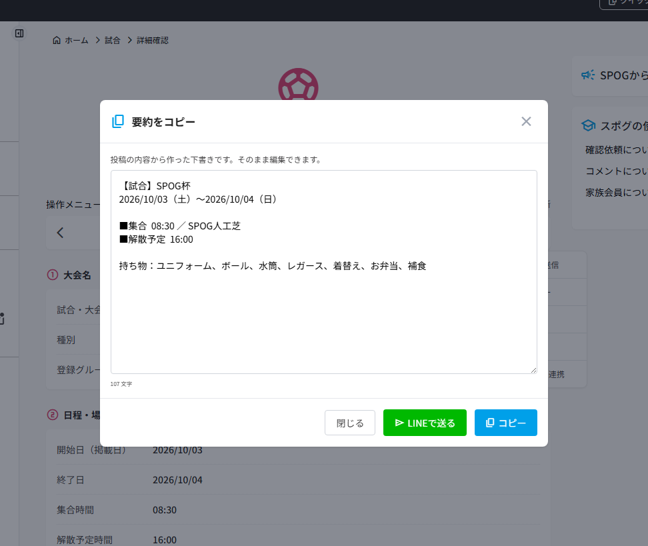Click the 107 文字 character count
This screenshot has height=546, width=648.
click(x=121, y=384)
